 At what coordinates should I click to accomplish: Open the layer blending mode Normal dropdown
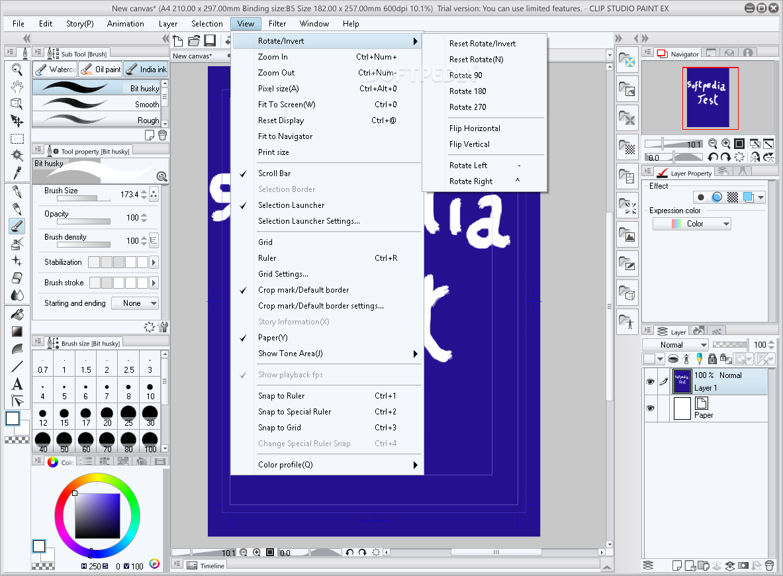pos(675,345)
